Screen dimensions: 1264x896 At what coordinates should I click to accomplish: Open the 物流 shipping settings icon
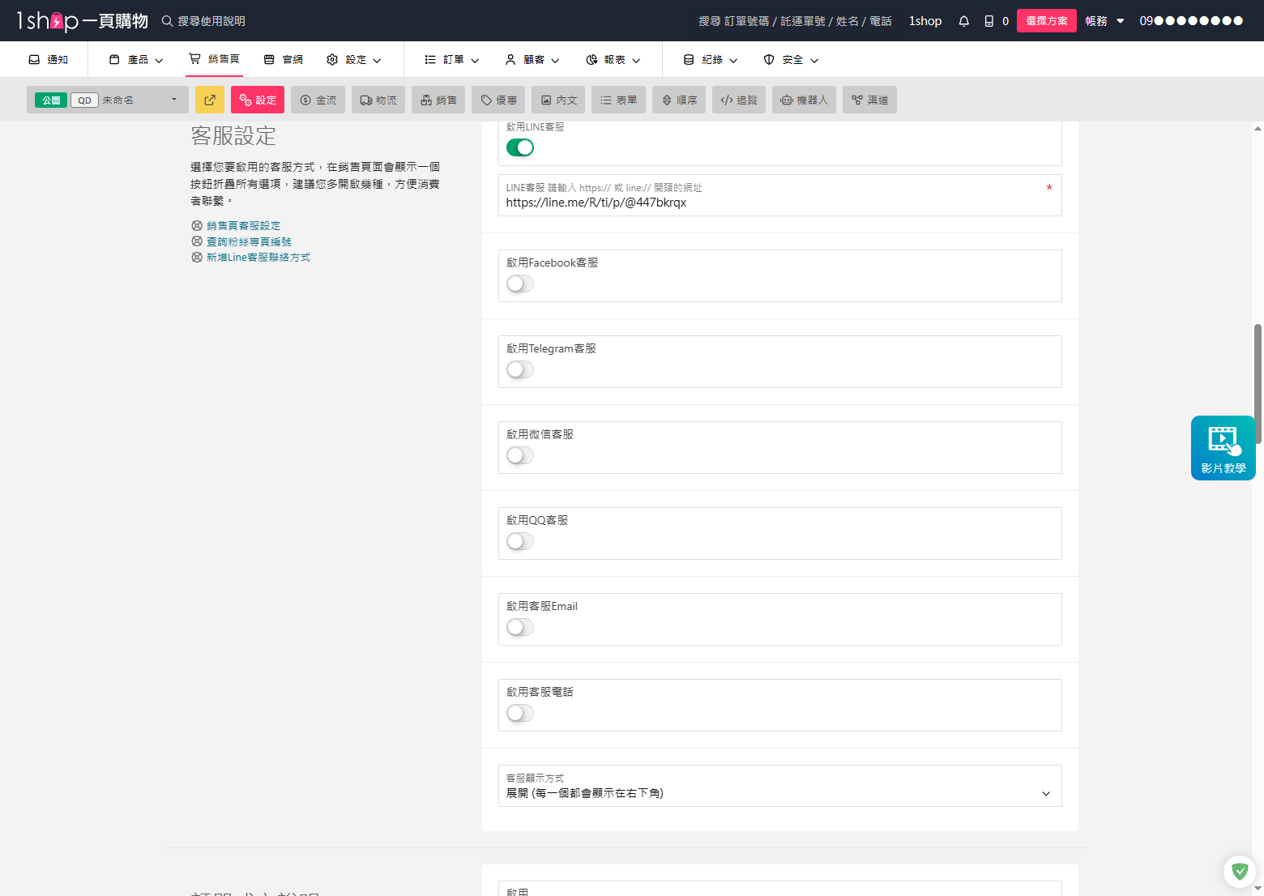pos(378,100)
